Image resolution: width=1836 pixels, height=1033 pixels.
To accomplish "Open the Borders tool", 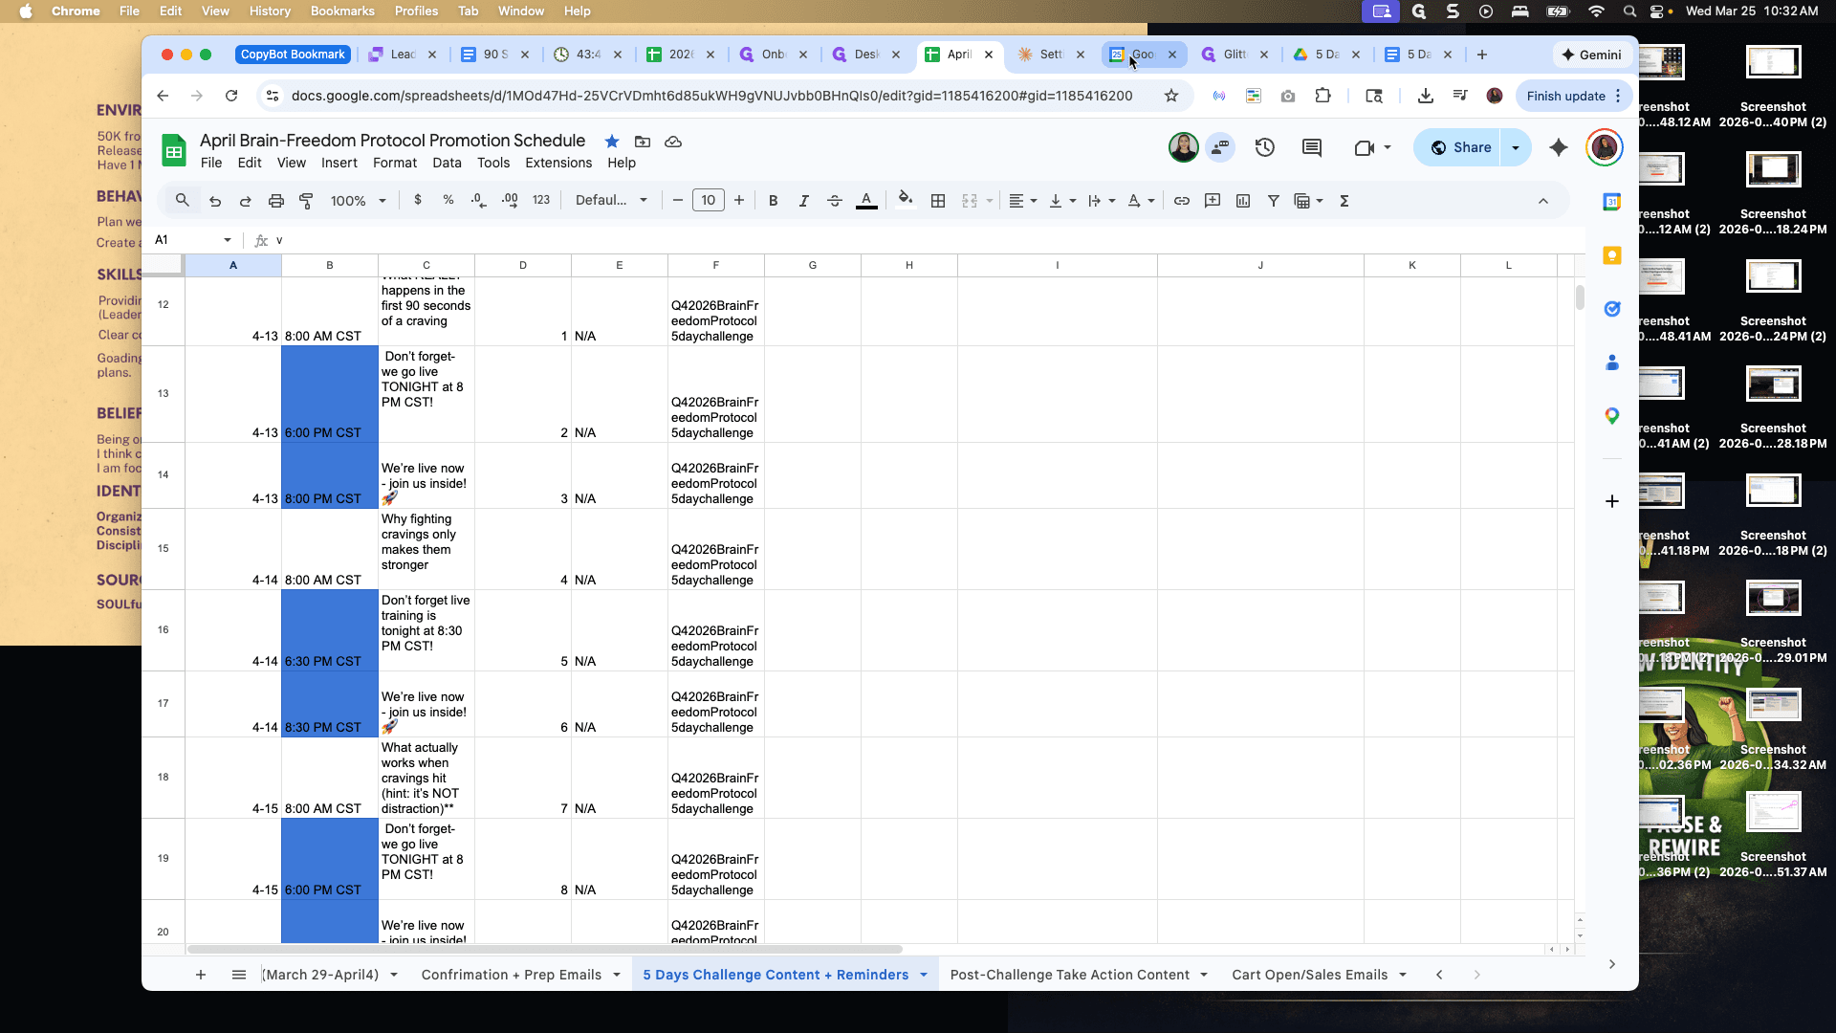I will pyautogui.click(x=938, y=201).
